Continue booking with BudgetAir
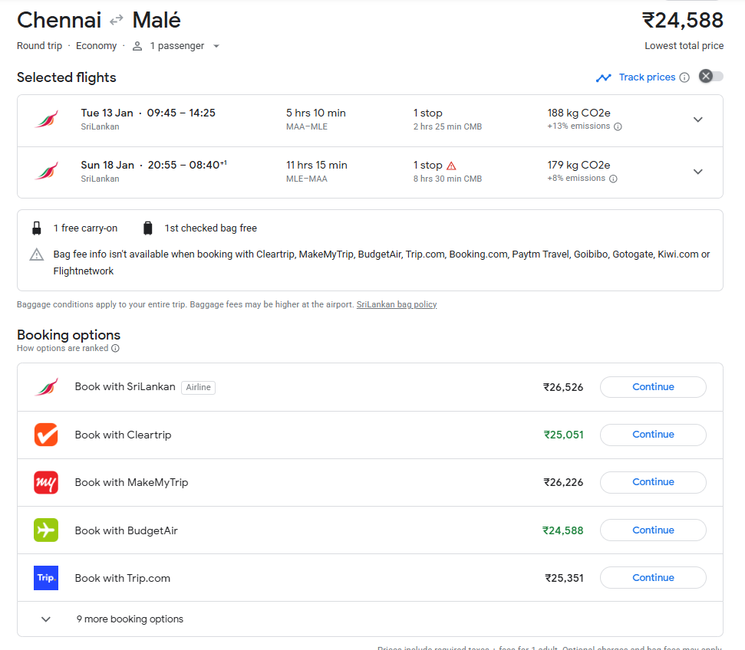This screenshot has width=745, height=650. point(652,530)
